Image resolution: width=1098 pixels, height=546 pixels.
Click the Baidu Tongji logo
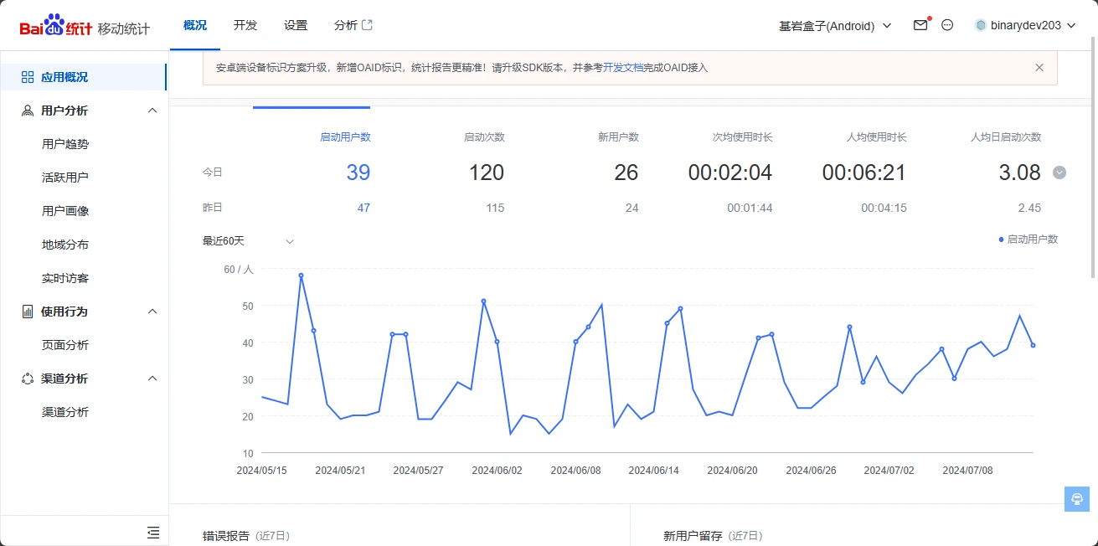tap(56, 26)
